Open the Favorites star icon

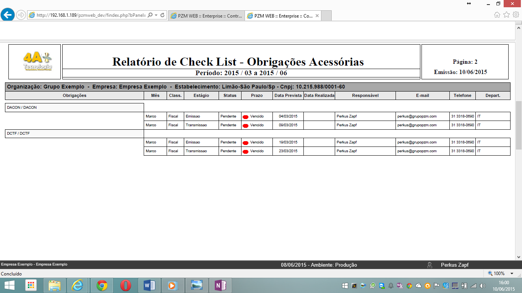point(506,15)
